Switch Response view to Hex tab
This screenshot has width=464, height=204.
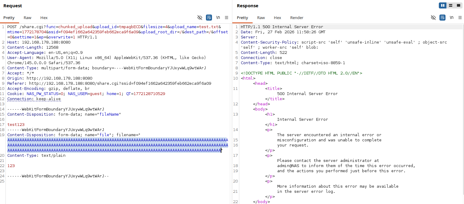pos(277,18)
